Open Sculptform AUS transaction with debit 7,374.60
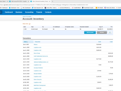Screen dimensions: 121x91 point(38,71)
